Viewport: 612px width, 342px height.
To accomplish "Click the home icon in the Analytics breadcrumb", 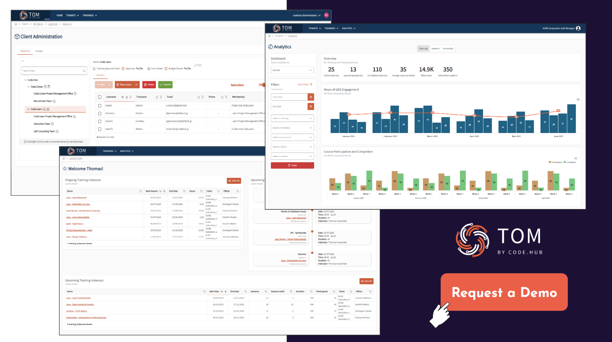I will [x=269, y=36].
